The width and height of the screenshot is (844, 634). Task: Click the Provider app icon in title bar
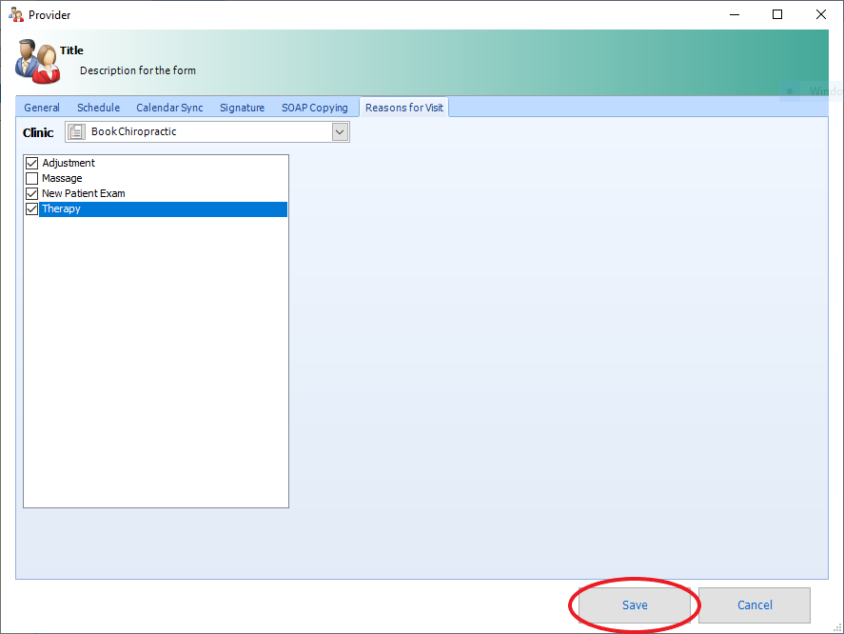point(16,14)
